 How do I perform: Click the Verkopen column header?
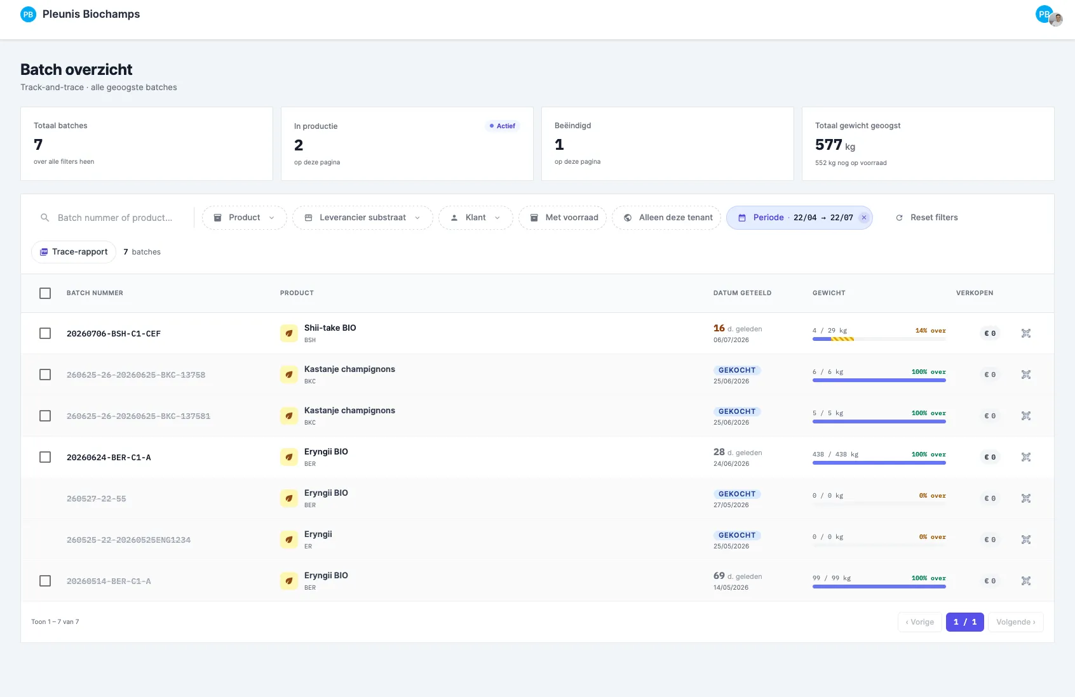tap(975, 293)
